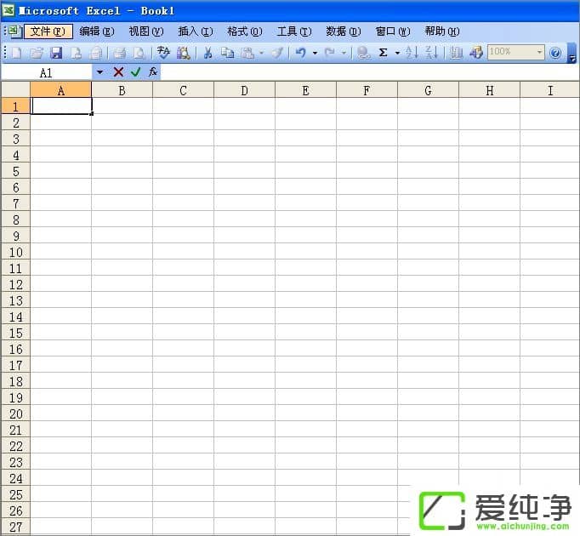The height and width of the screenshot is (536, 580).
Task: Open the 帮助(H) menu
Action: pos(442,31)
